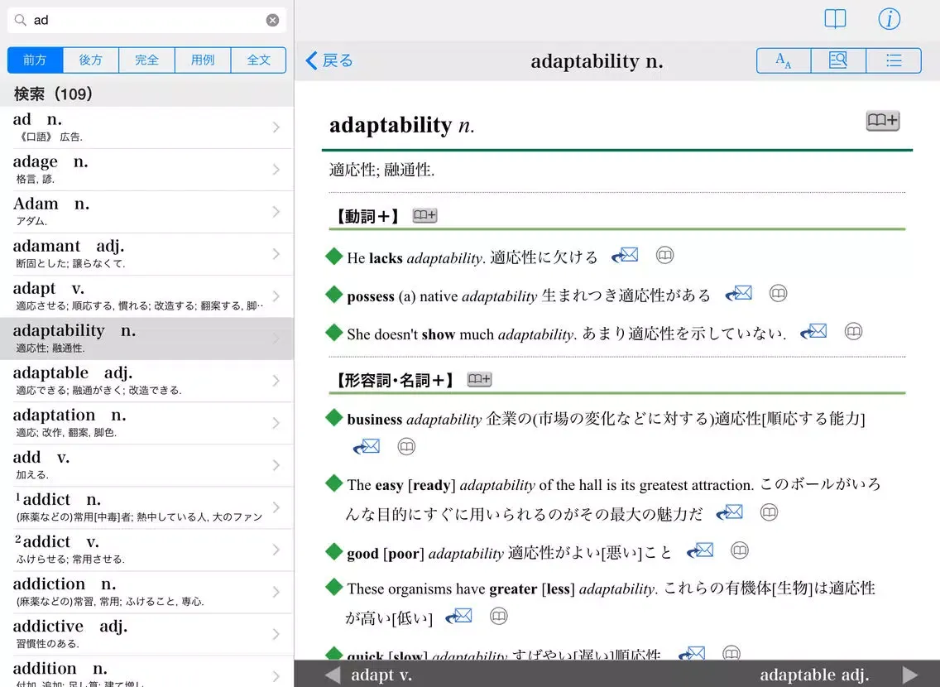The height and width of the screenshot is (687, 940).
Task: Share the 'He lacks adaptability' example
Action: coord(625,256)
